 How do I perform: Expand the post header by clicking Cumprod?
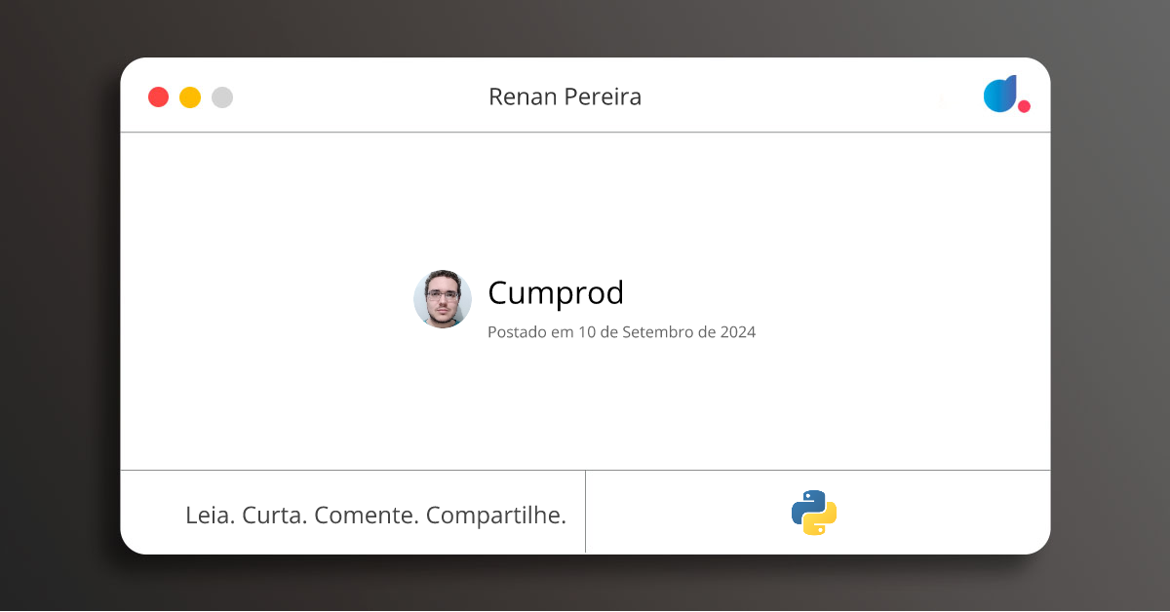coord(556,293)
